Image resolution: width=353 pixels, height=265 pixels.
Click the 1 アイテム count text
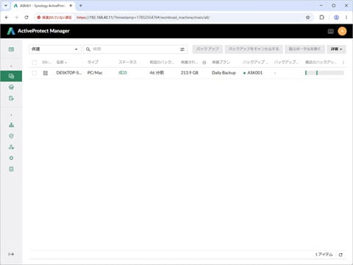coord(324,255)
